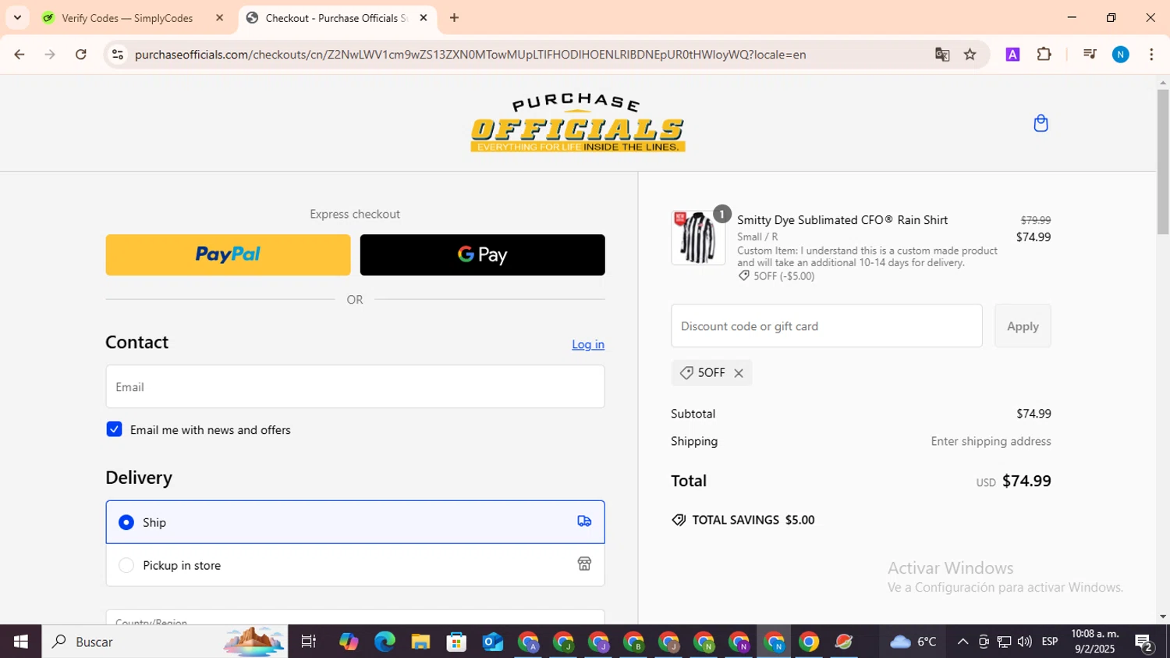Open the Windows Start menu
Screen dimensions: 1170x658
point(20,642)
